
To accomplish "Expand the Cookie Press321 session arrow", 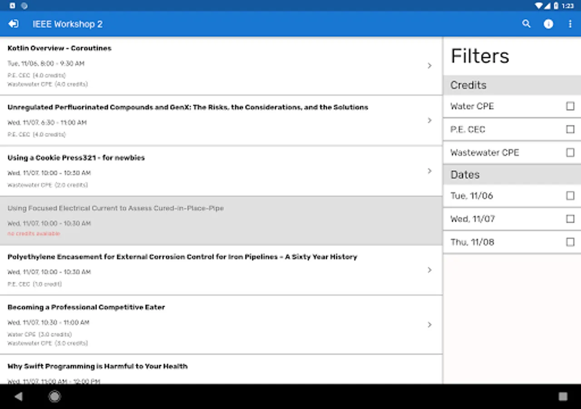I will click(x=429, y=171).
